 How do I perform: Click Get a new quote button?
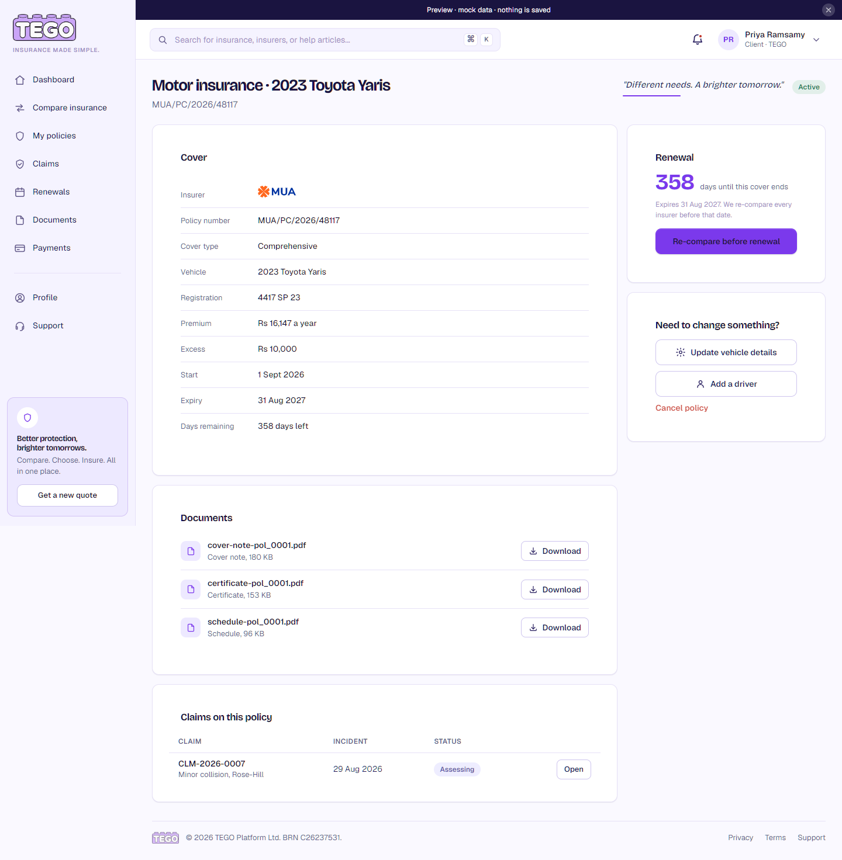[x=67, y=495]
